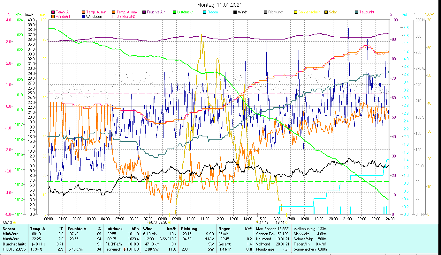Click the Max. Sonnen 16,883° entry
The height and width of the screenshot is (255, 441).
coord(273,229)
